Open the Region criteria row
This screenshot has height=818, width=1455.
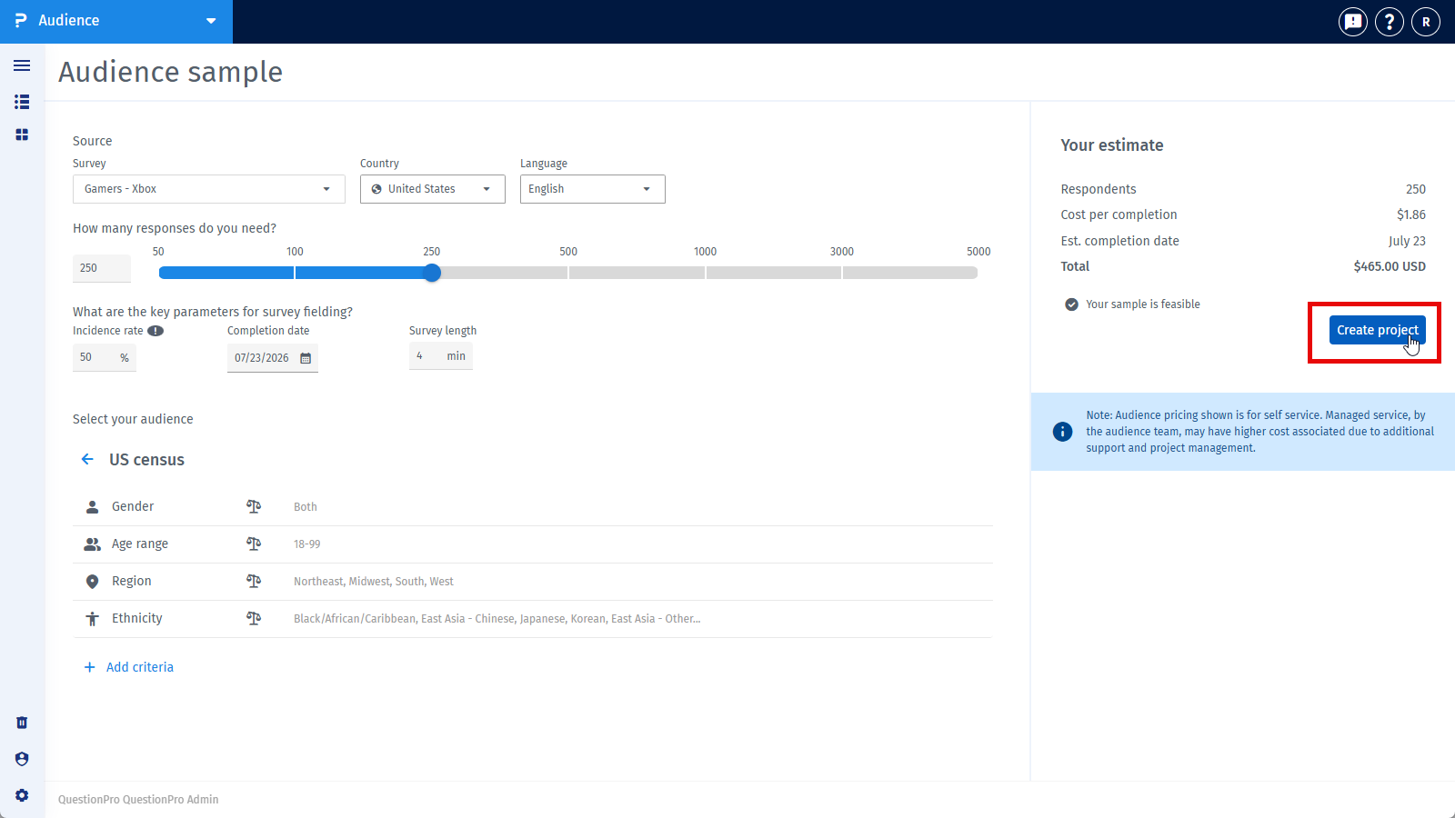[x=532, y=582]
